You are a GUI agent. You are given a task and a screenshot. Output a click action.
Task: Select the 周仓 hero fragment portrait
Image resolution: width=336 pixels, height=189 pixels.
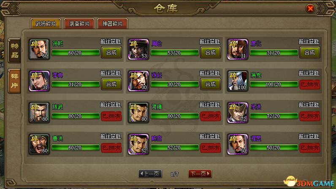(138, 49)
